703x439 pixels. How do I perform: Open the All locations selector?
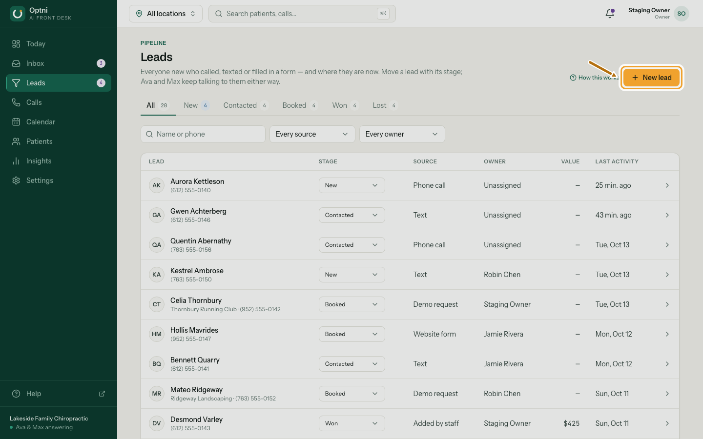pyautogui.click(x=165, y=14)
